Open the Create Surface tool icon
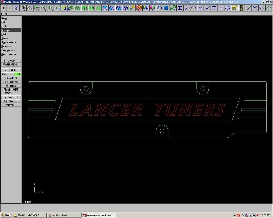273x218 pixels. pyautogui.click(x=228, y=8)
